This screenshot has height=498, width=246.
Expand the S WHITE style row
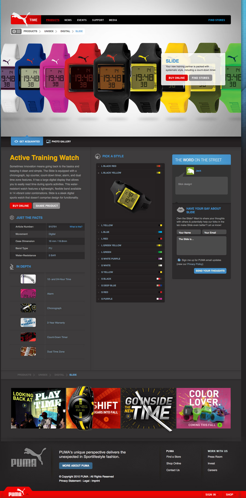point(130,265)
